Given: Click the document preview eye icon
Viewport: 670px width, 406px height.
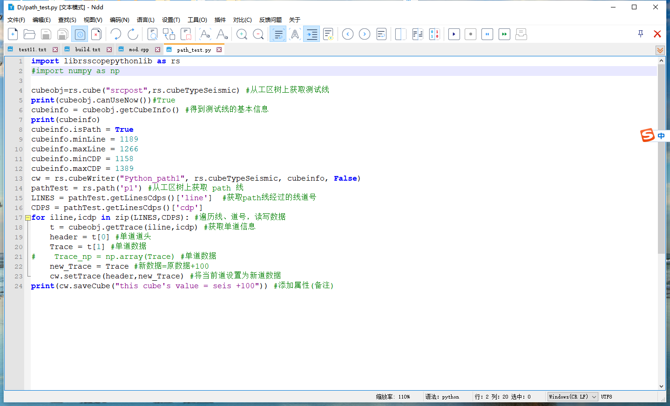Looking at the screenshot, I should [x=328, y=34].
